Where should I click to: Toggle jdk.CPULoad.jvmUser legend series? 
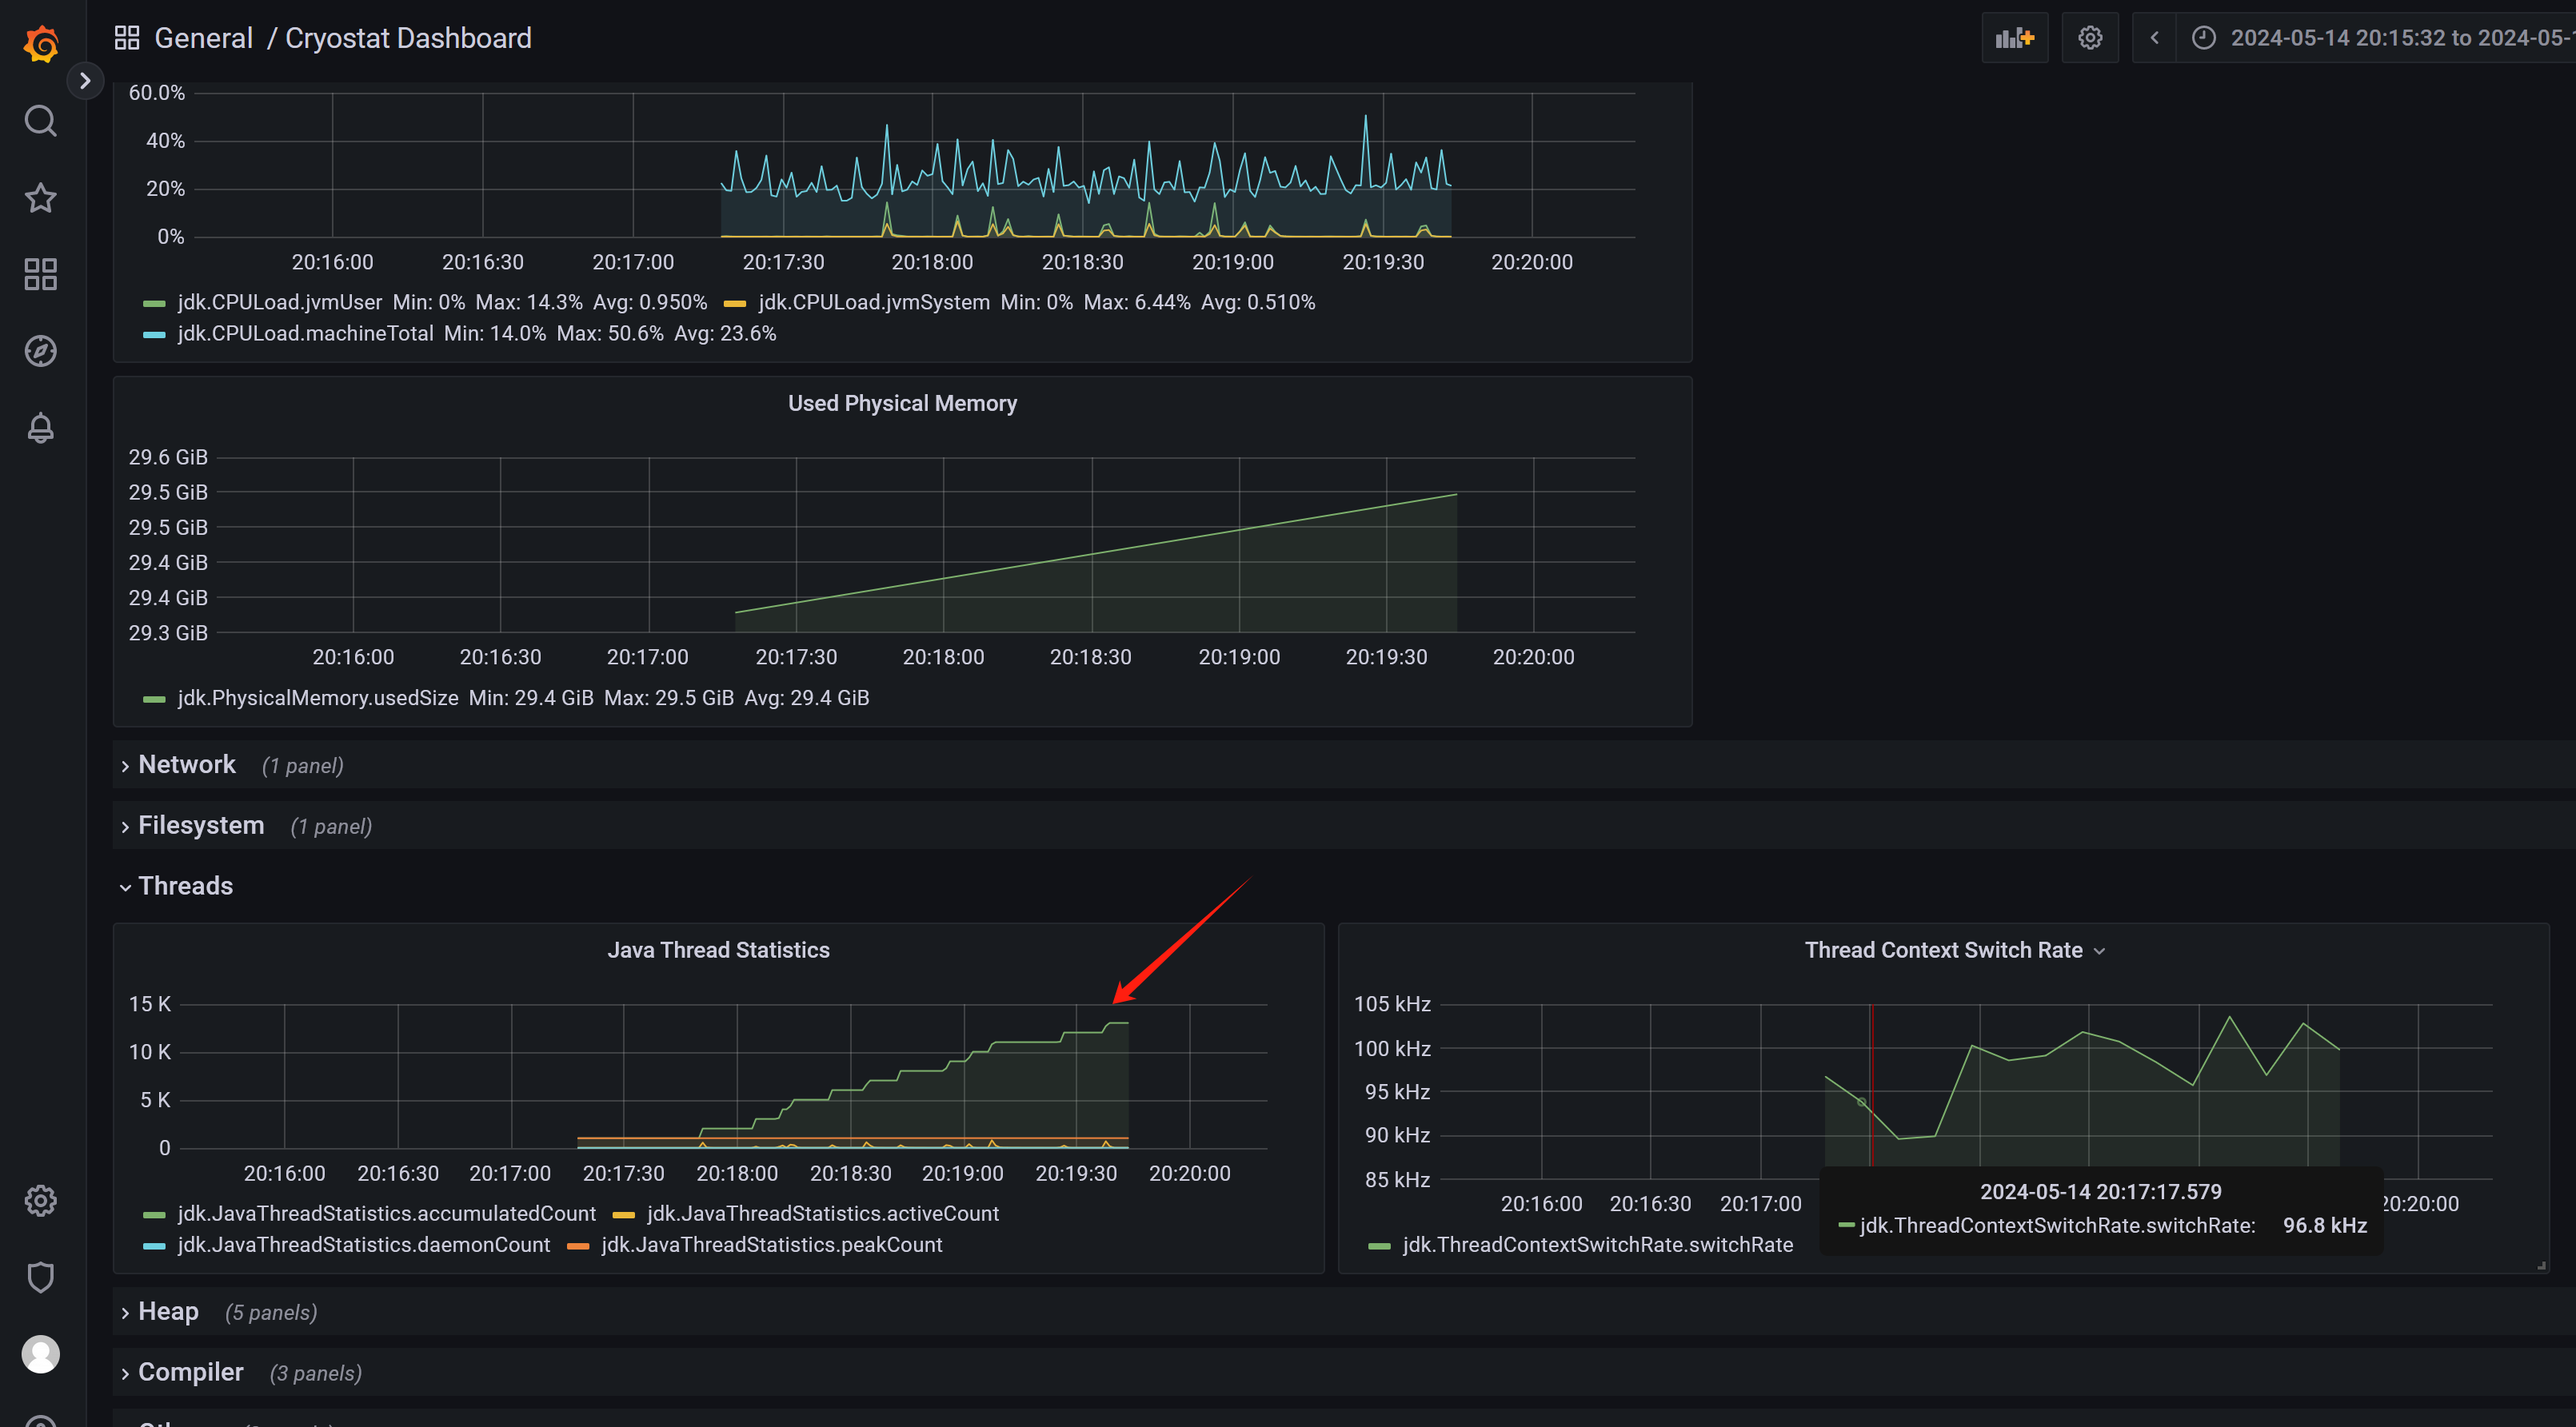(x=279, y=303)
